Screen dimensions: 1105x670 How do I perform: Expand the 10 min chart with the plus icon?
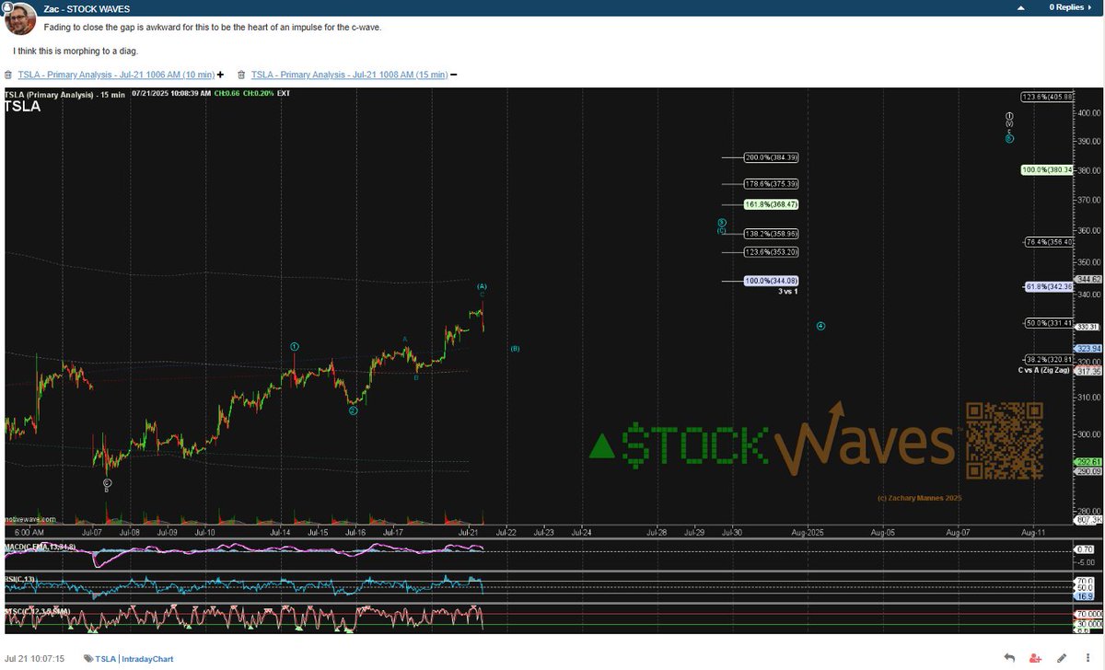coord(220,75)
